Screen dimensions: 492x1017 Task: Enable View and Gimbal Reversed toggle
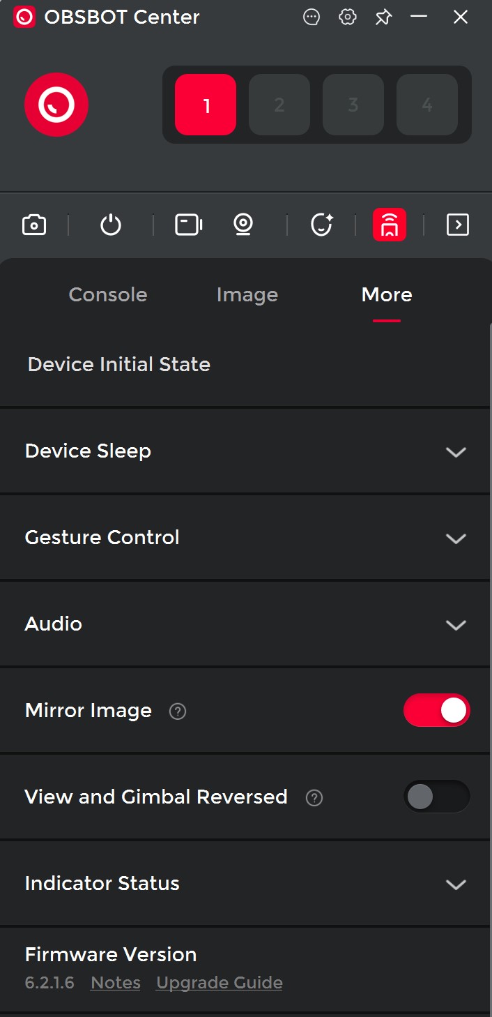point(437,797)
